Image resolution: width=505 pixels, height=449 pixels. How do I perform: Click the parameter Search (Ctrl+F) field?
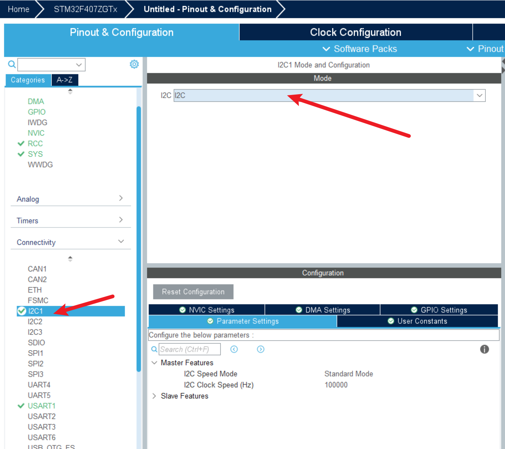[x=190, y=349]
